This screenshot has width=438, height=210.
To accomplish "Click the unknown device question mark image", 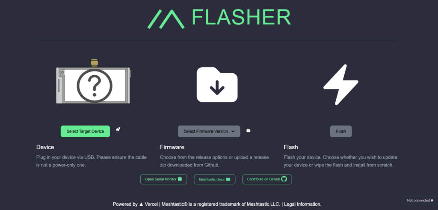I will pyautogui.click(x=93, y=81).
